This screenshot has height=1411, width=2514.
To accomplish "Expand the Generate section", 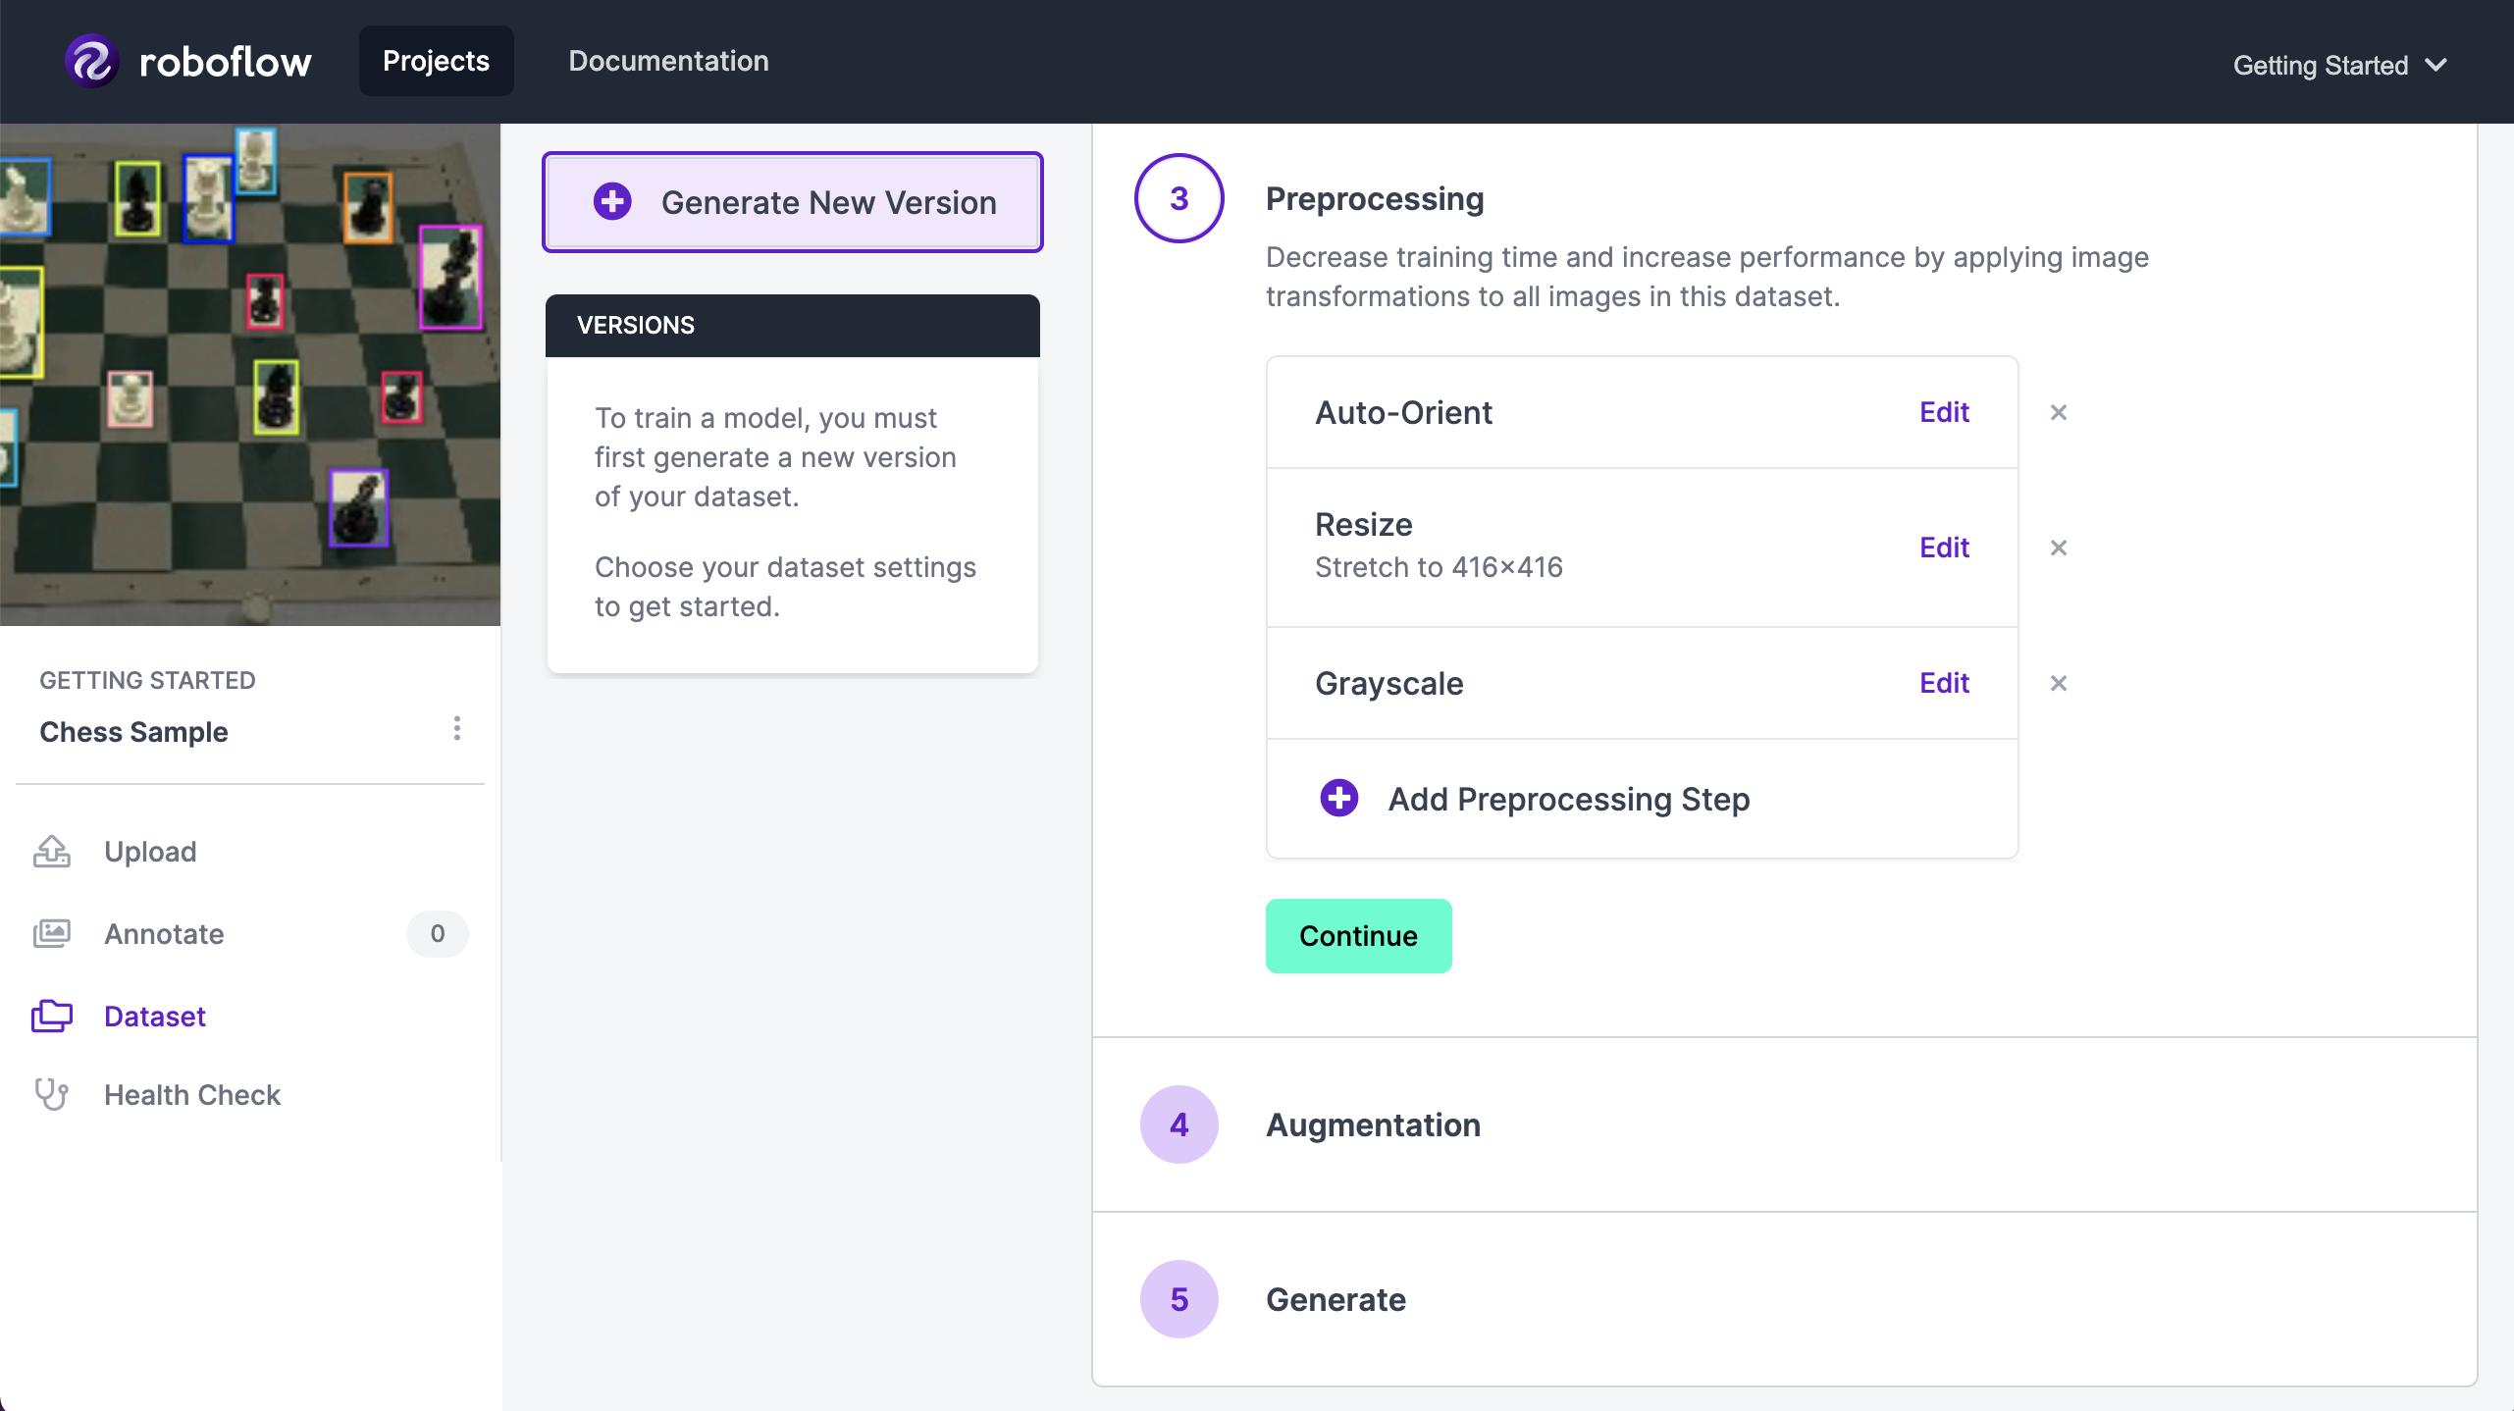I will click(x=1335, y=1299).
